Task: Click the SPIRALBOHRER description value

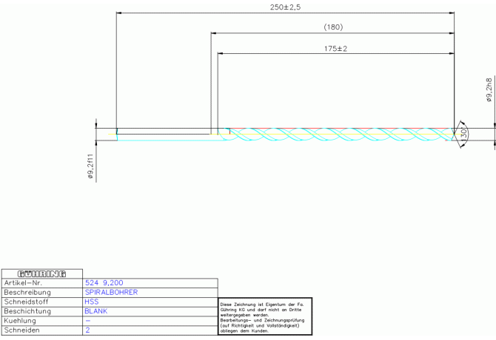Action: click(x=112, y=293)
